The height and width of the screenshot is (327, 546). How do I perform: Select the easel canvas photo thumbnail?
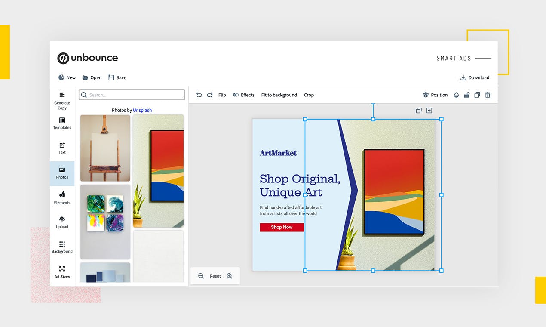(x=105, y=148)
